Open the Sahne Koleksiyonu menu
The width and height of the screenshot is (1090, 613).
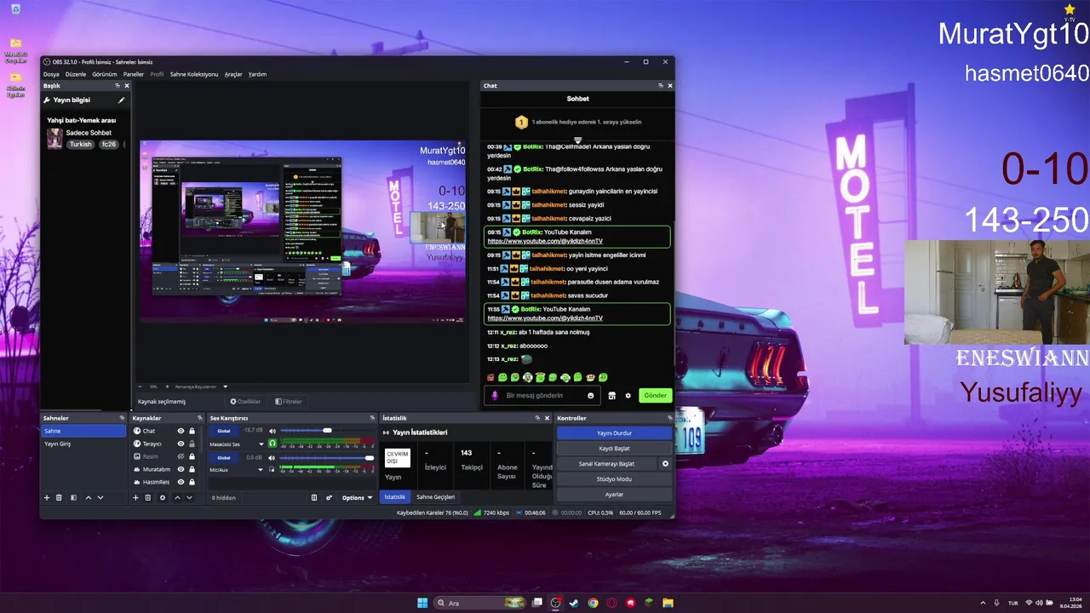[194, 74]
